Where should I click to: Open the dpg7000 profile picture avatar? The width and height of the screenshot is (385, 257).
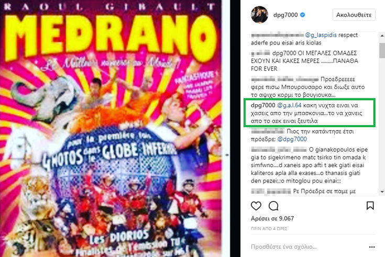tap(259, 15)
